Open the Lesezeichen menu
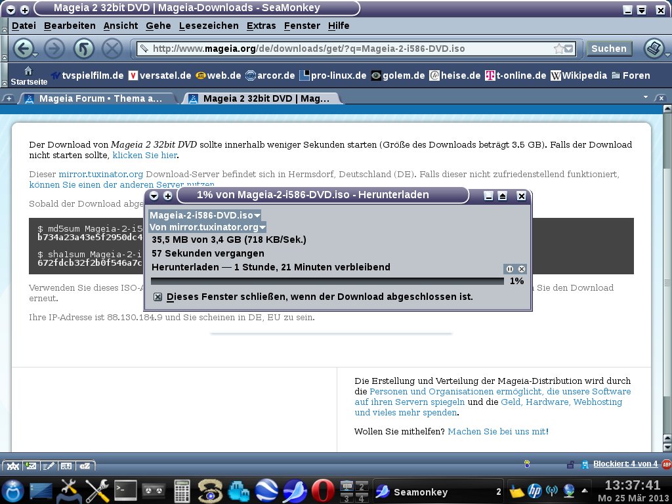 pos(209,26)
